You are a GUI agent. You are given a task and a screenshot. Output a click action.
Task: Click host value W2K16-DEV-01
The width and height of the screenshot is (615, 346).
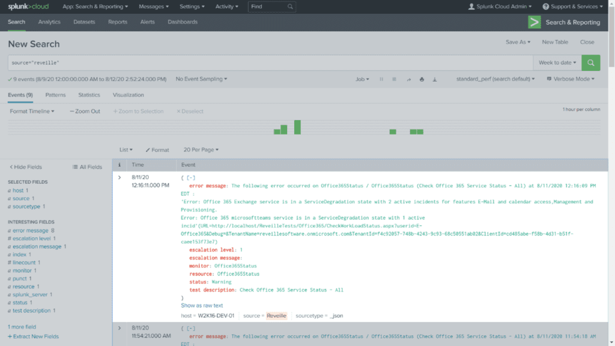point(216,316)
